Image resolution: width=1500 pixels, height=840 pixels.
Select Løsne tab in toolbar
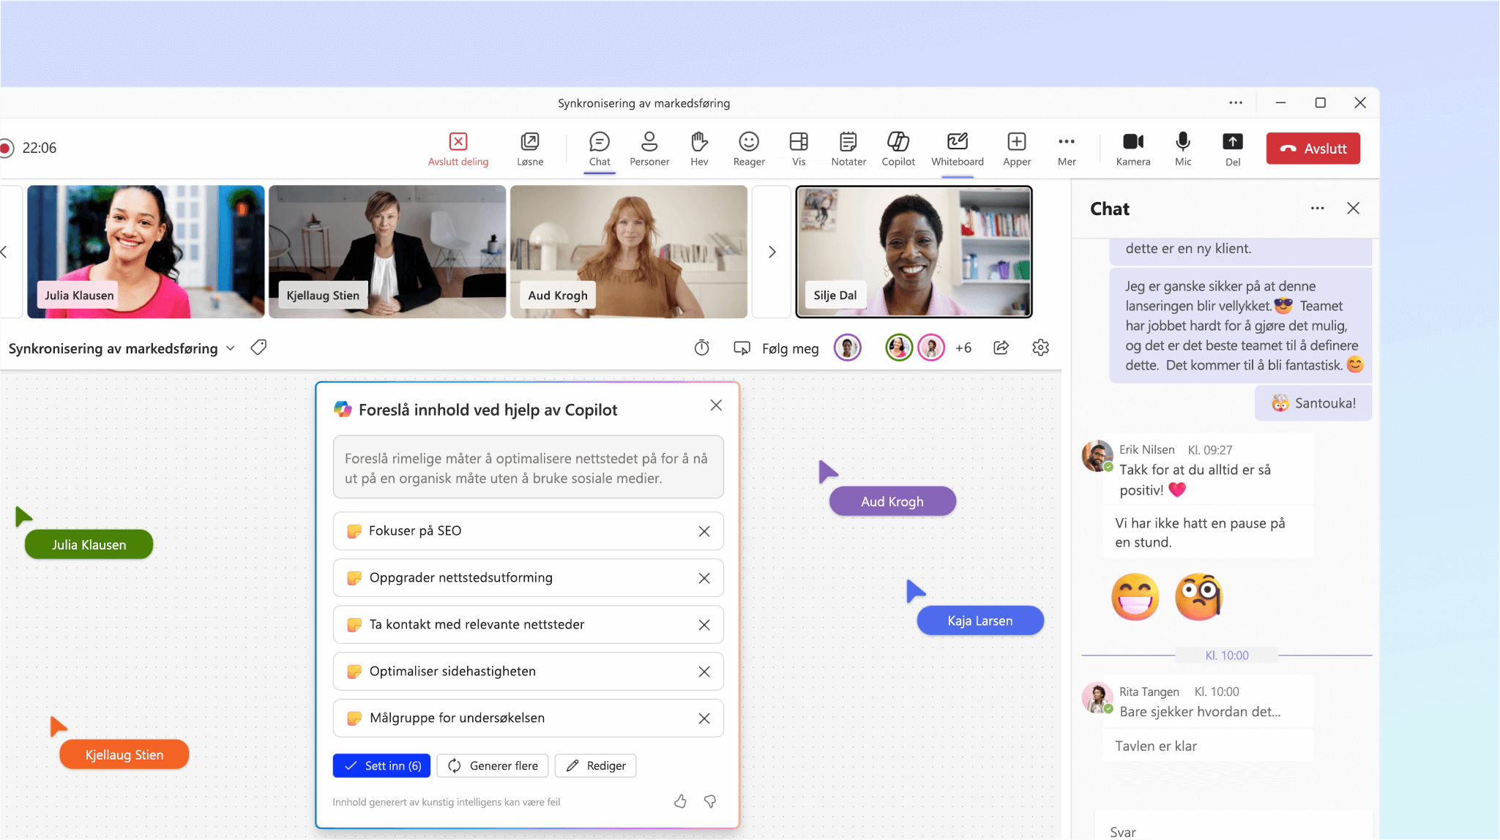pyautogui.click(x=531, y=149)
